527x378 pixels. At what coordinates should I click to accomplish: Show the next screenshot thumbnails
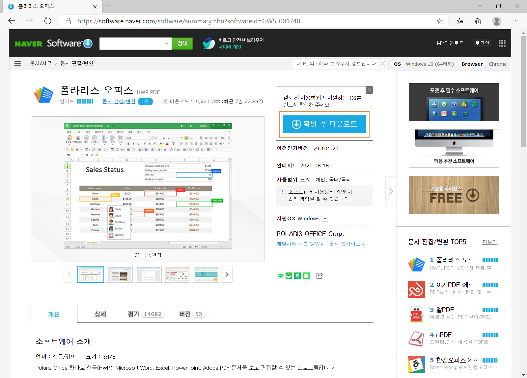[x=227, y=274]
